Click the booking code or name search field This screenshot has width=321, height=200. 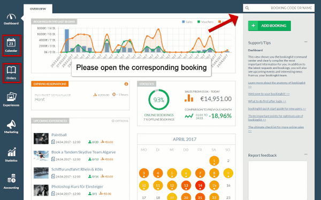(279, 8)
